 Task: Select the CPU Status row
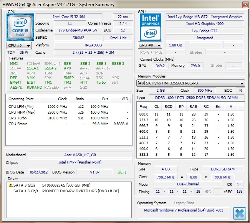click(69, 124)
